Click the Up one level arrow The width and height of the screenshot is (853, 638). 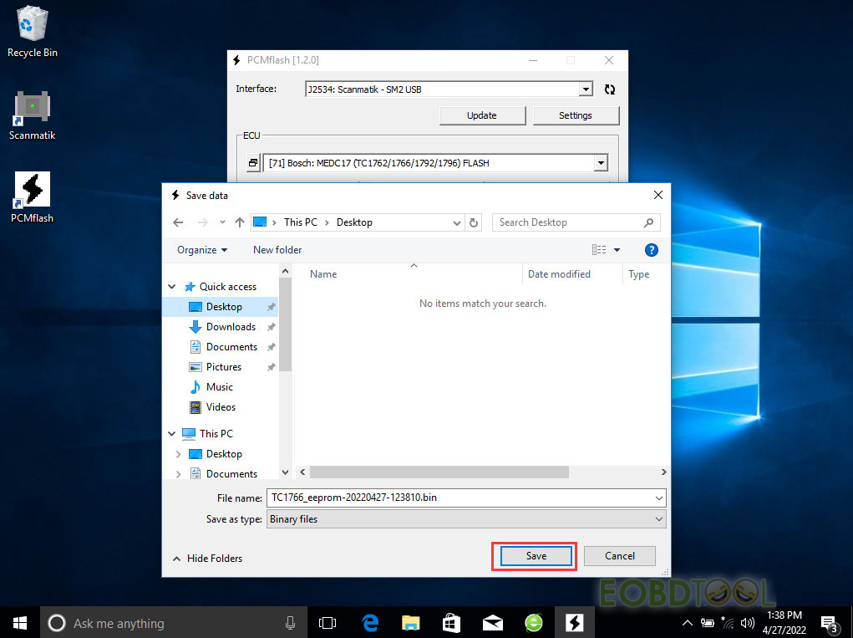coord(240,222)
